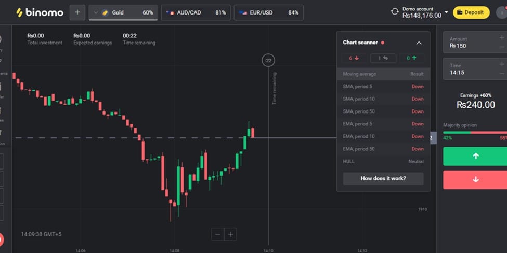Click the red down arrow trade button

(475, 180)
